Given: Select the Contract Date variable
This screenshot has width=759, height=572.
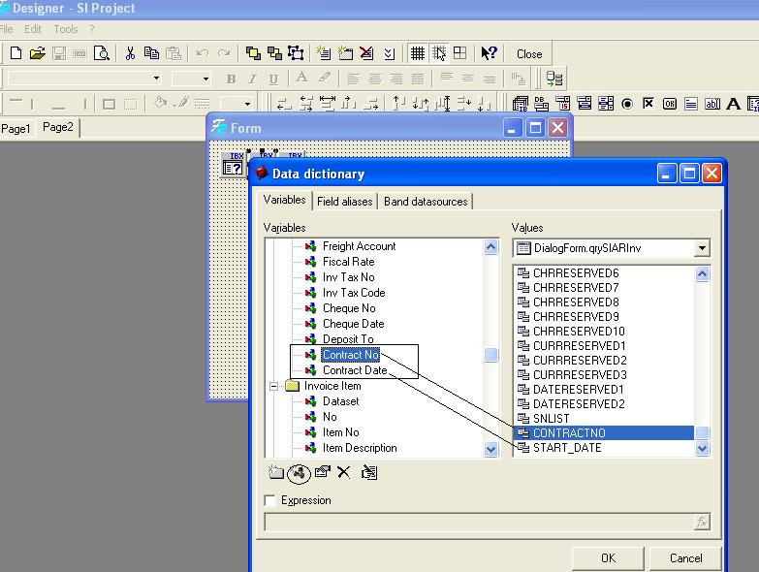Looking at the screenshot, I should coord(354,370).
